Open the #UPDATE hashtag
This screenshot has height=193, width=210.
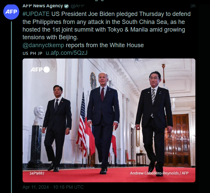click(x=36, y=14)
